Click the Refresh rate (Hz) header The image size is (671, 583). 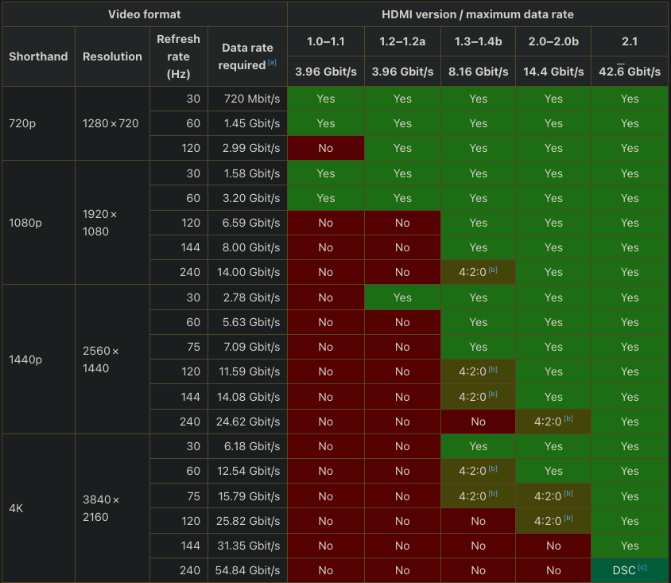click(179, 56)
